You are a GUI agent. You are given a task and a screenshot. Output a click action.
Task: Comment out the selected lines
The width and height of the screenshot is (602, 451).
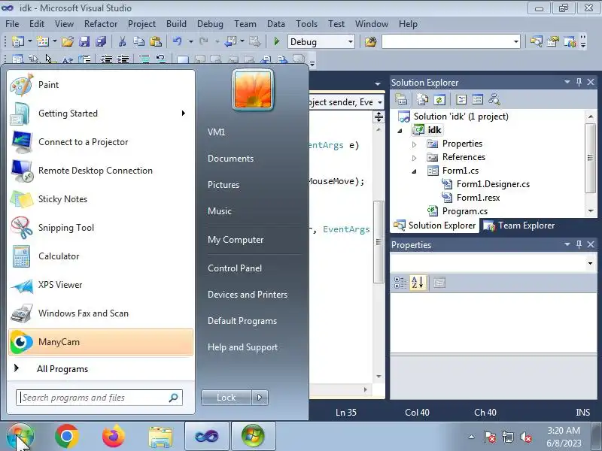(144, 59)
